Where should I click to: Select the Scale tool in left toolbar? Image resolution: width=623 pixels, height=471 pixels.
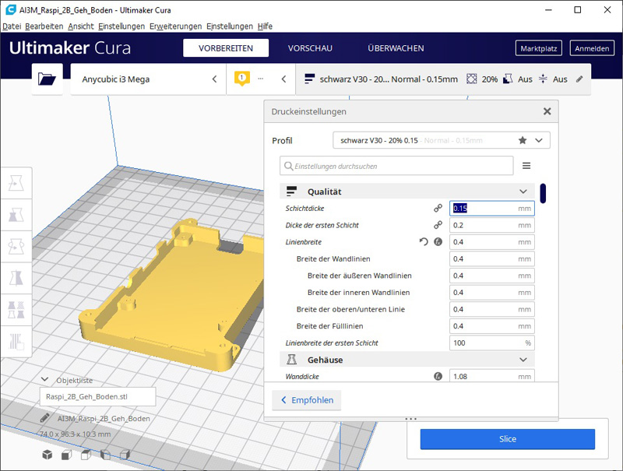coord(16,215)
